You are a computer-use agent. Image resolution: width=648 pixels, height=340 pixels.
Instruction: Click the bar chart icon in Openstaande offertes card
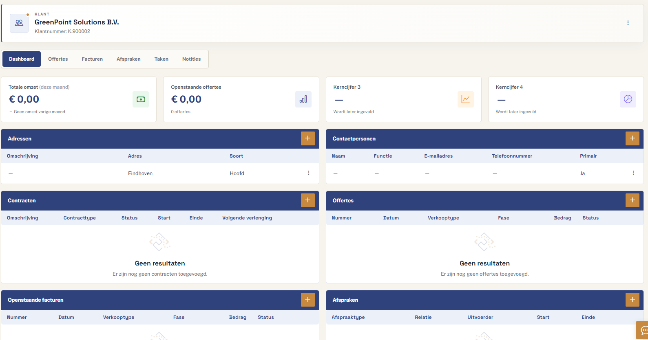303,99
